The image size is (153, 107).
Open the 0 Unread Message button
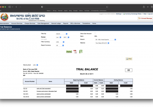145,18
